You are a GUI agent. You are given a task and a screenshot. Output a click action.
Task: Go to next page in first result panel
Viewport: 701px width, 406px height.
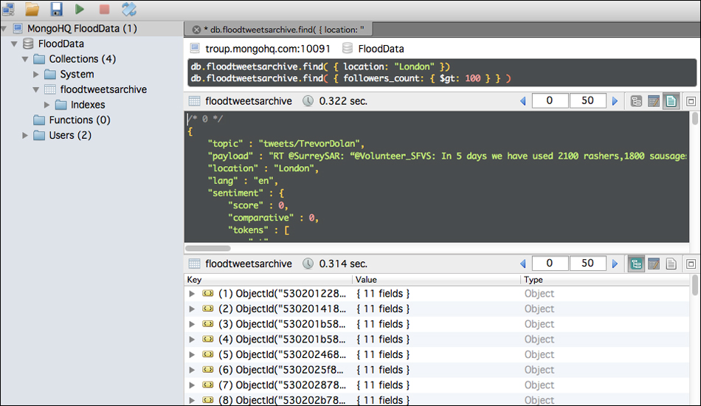(615, 101)
